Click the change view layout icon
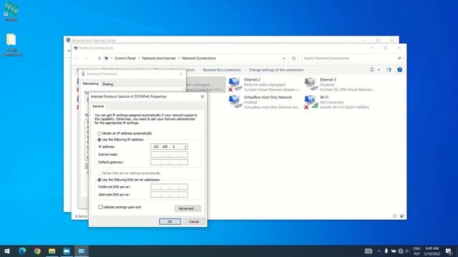Viewport: 458px width, 257px height. [372, 70]
